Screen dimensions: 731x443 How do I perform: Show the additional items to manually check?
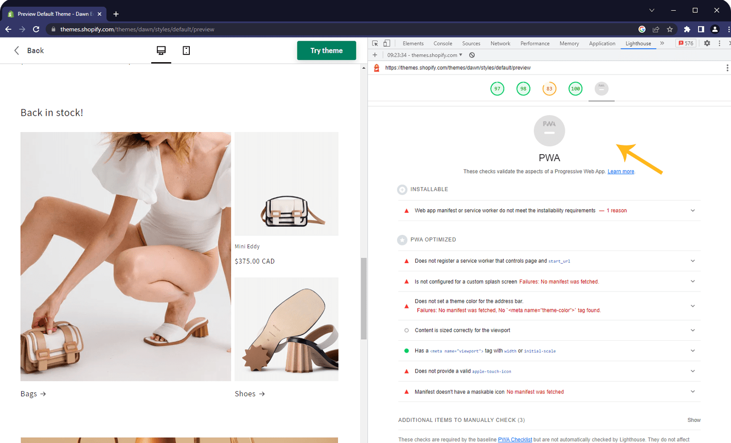pyautogui.click(x=694, y=420)
